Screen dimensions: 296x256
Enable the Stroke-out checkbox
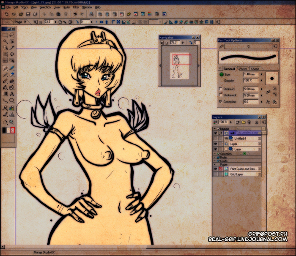pyautogui.click(x=220, y=95)
